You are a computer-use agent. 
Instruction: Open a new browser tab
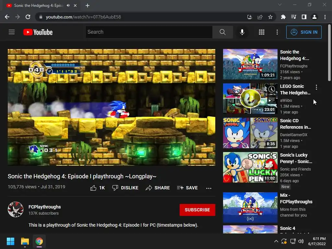[x=88, y=6]
